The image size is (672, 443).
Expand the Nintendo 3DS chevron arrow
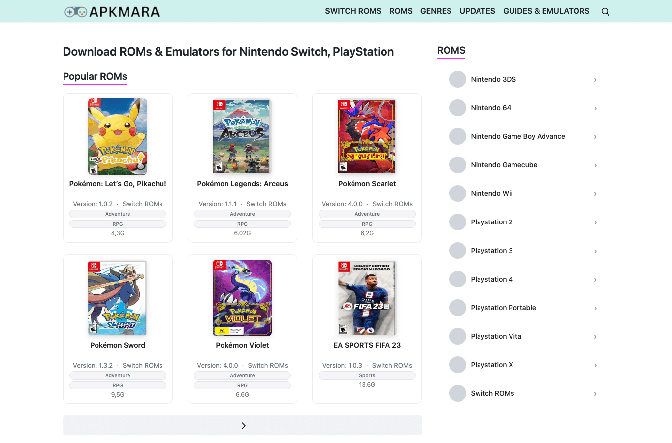595,80
